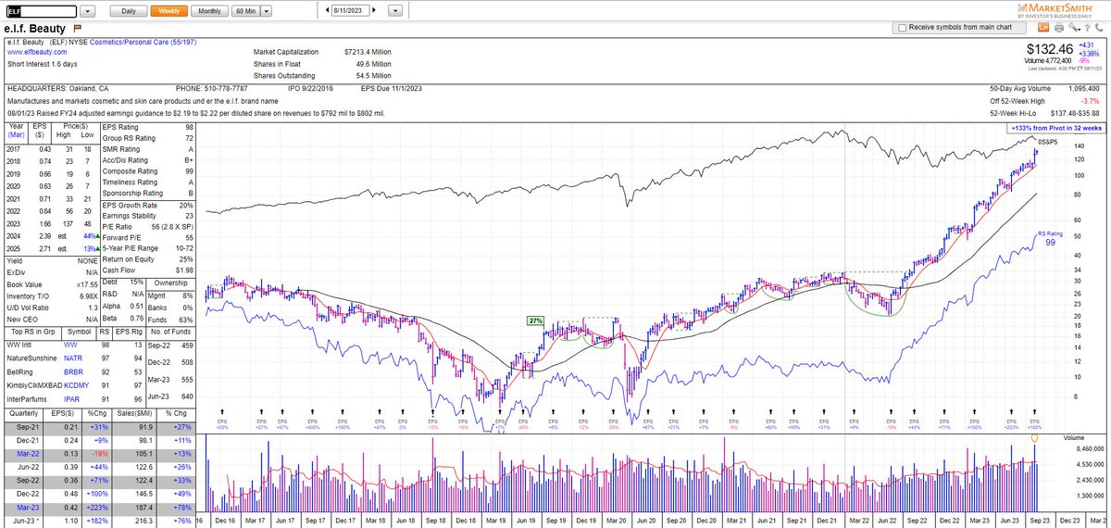Select the Weekly chart view
Viewport: 1111px width, 528px height.
[x=169, y=10]
